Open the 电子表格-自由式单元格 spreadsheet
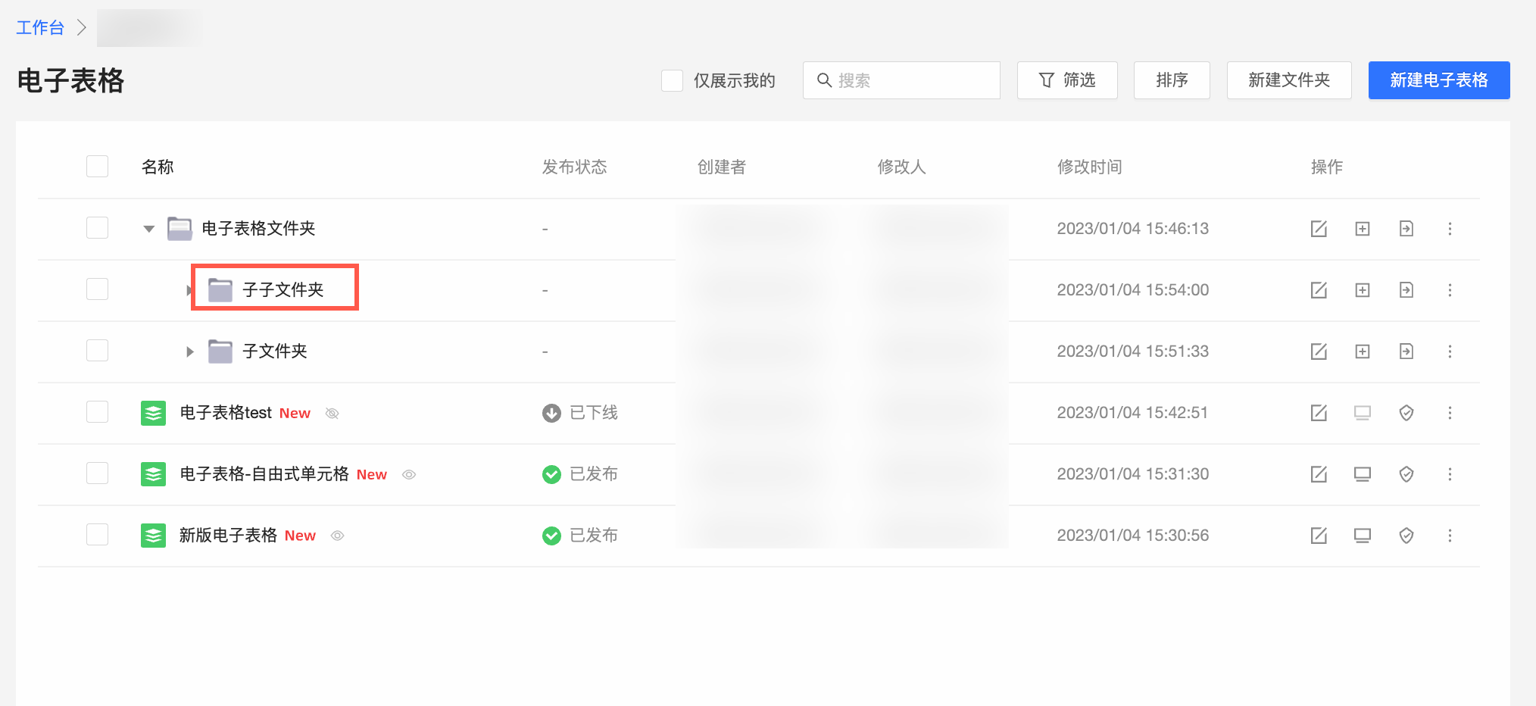Screen dimensions: 1536x706 point(264,474)
